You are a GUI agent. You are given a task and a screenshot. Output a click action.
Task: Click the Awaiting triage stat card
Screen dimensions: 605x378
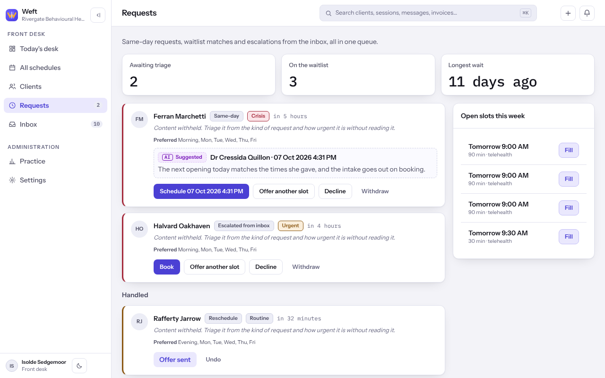[x=199, y=75]
